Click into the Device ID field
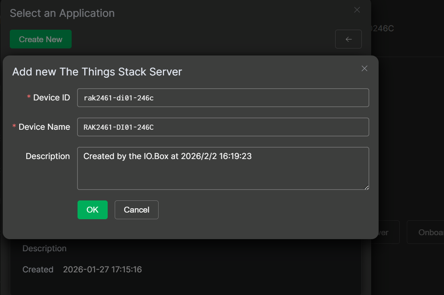 click(223, 98)
